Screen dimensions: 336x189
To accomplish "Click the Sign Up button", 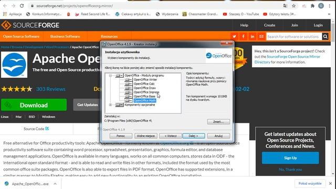I will point(290,157).
